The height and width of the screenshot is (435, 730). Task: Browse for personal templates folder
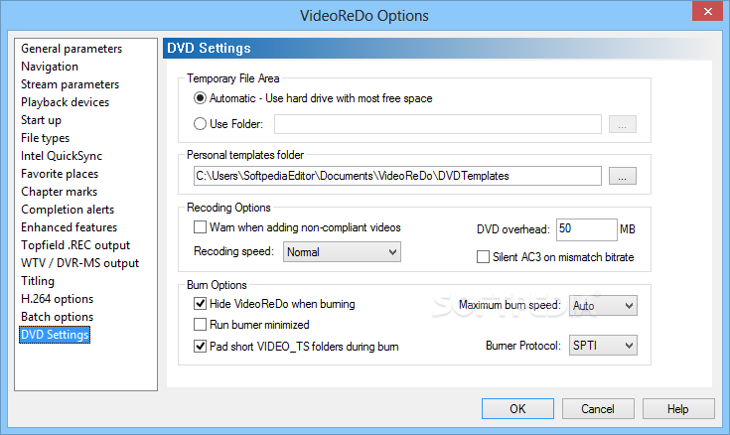[623, 176]
